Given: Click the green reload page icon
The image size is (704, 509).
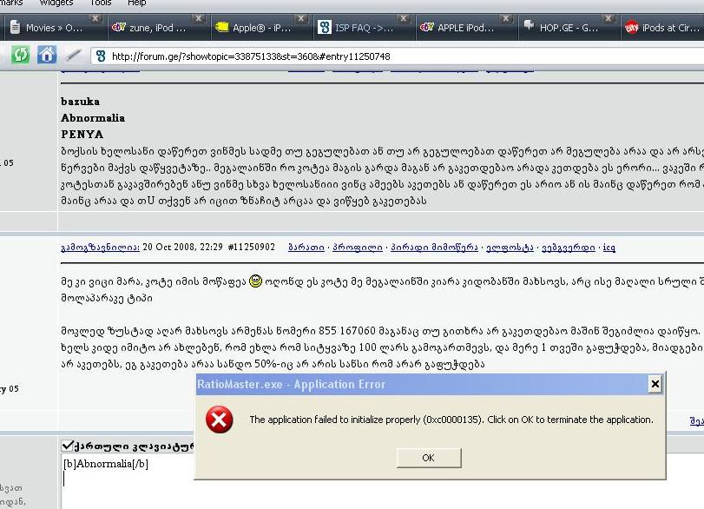Looking at the screenshot, I should (20, 55).
